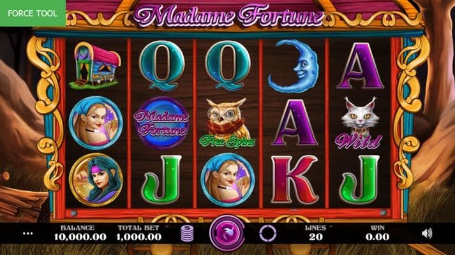
Task: Open the autoplay circular arrows icon
Action: pyautogui.click(x=267, y=233)
